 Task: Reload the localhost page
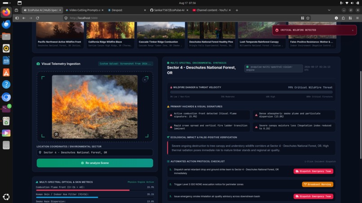(37, 18)
